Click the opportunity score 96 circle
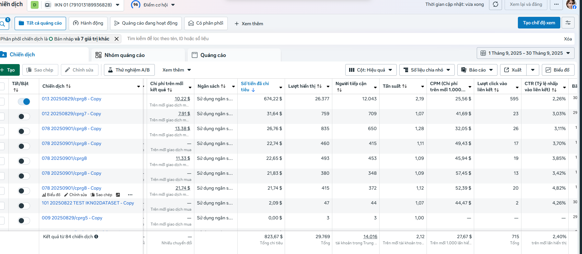The width and height of the screenshot is (582, 254). point(136,5)
